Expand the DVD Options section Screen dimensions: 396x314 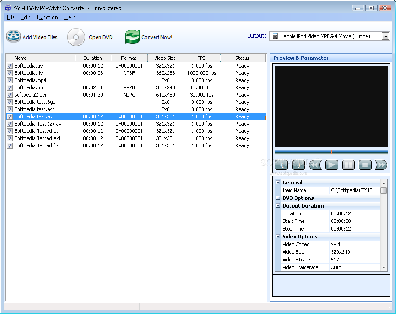click(x=278, y=198)
